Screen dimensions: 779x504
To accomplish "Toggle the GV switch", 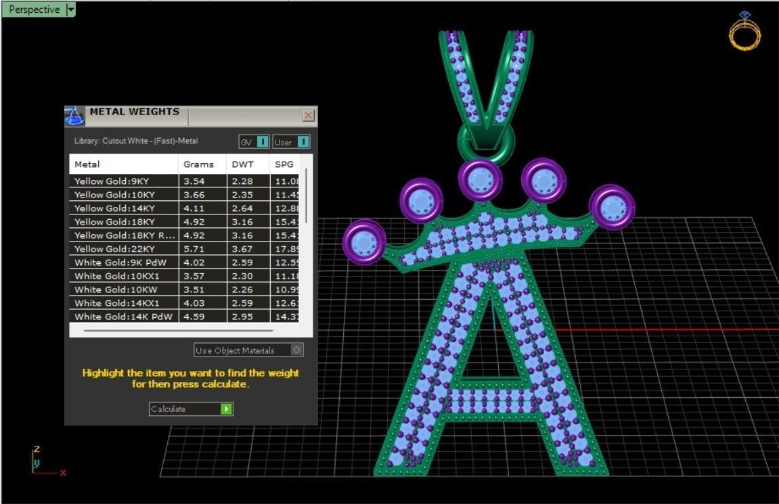I will click(x=254, y=142).
